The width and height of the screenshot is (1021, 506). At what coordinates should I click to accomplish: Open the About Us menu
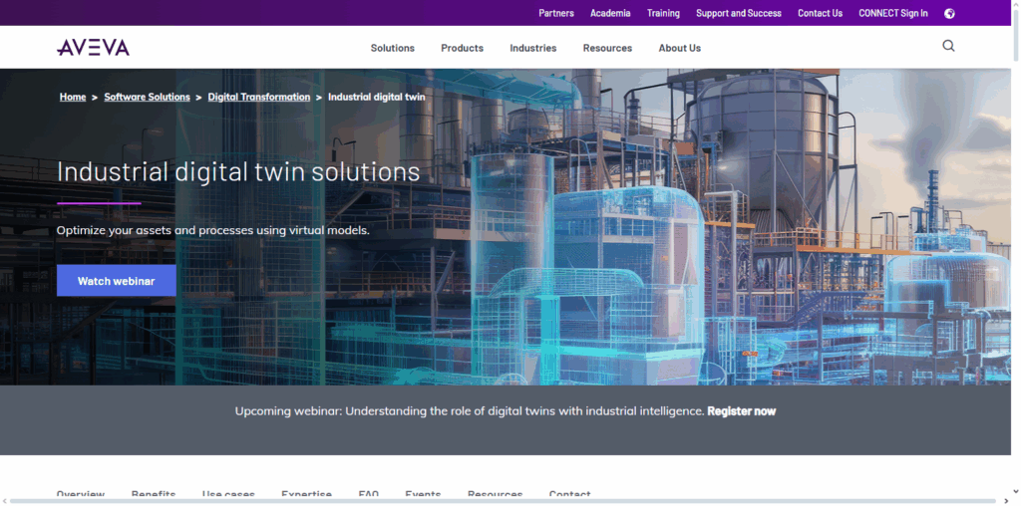coord(680,48)
